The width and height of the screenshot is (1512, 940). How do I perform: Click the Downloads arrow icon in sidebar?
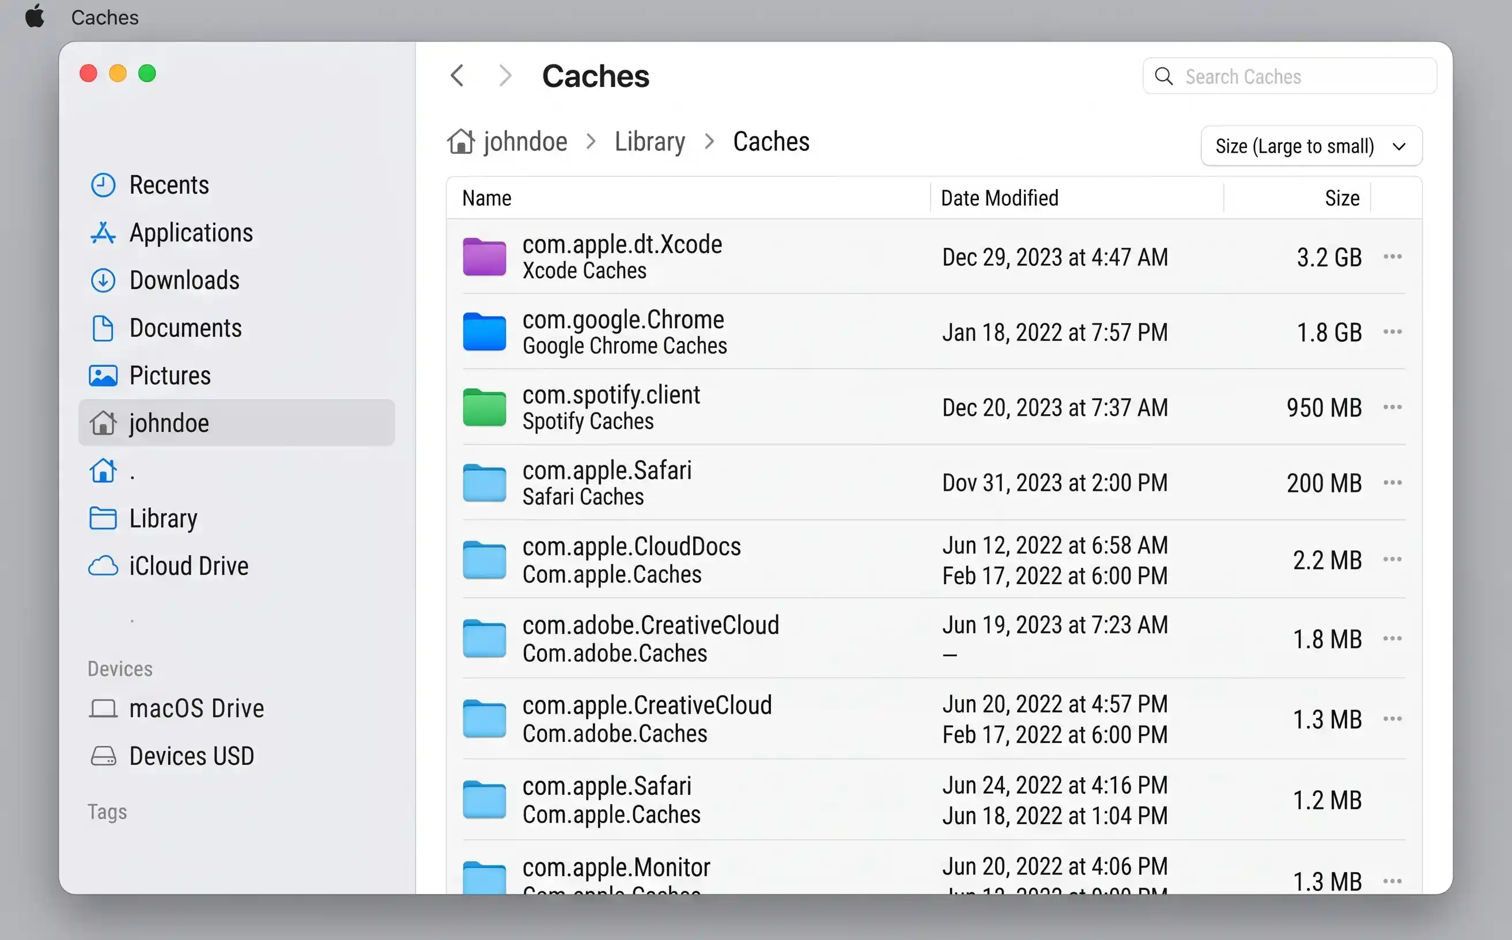(x=103, y=281)
